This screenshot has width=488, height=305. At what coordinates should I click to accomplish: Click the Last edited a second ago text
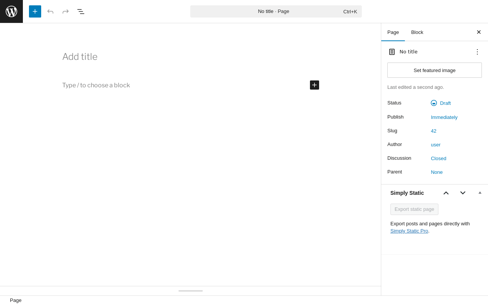click(x=416, y=87)
